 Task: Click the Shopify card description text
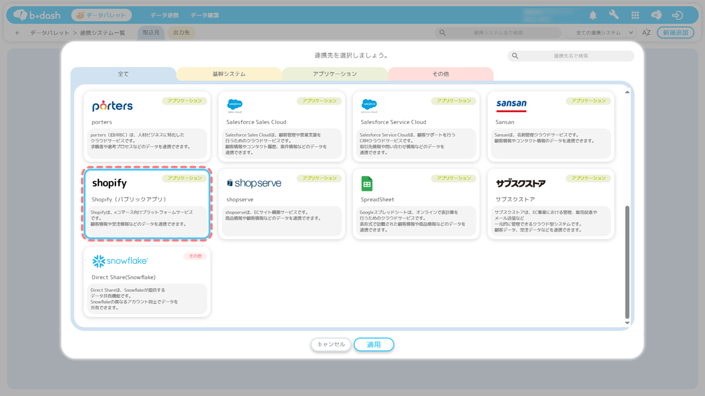142,218
